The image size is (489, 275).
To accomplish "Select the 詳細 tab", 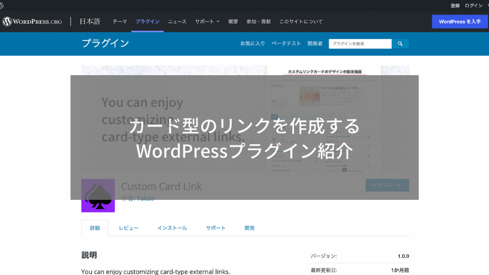I will 95,228.
